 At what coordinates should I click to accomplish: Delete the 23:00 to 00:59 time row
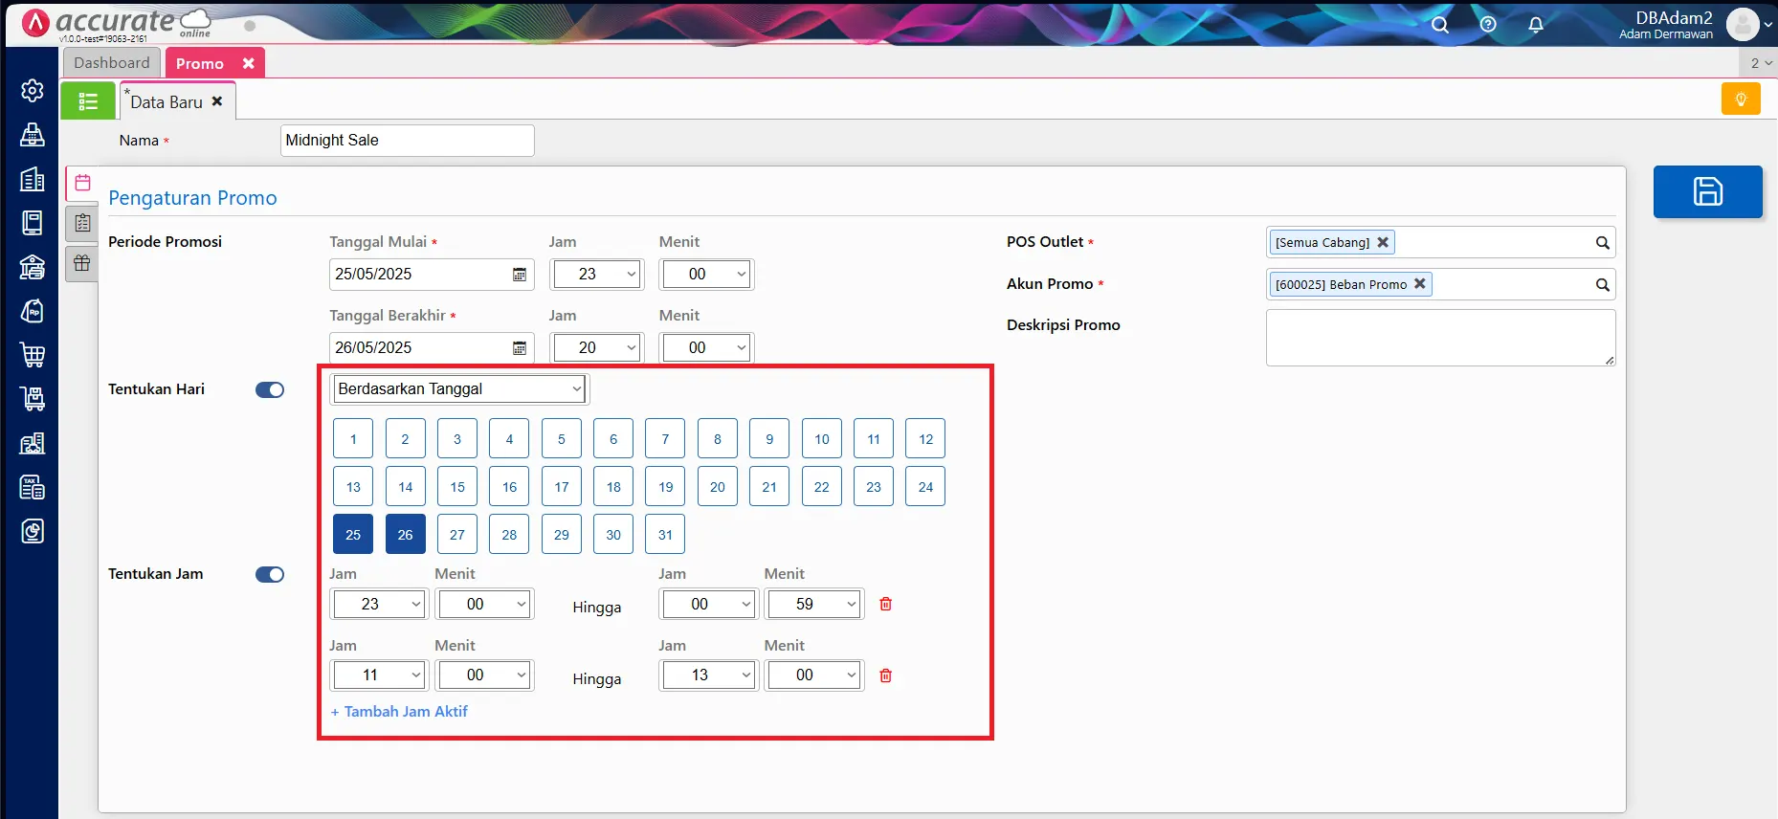(886, 604)
